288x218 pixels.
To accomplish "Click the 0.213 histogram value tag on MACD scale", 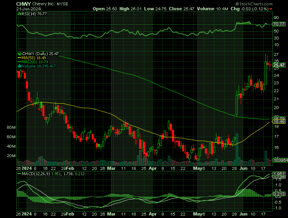I will click(279, 194).
